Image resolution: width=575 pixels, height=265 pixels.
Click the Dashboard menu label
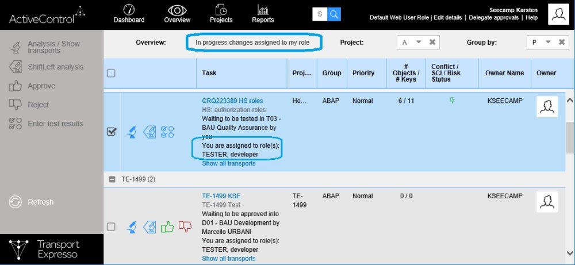click(x=129, y=20)
